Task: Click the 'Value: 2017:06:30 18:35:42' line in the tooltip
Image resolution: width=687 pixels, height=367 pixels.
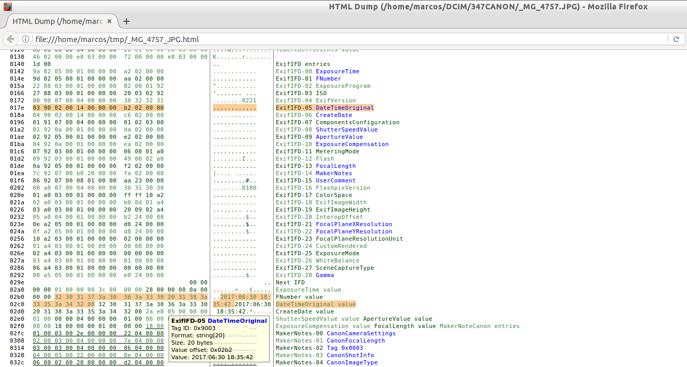Action: [212, 357]
